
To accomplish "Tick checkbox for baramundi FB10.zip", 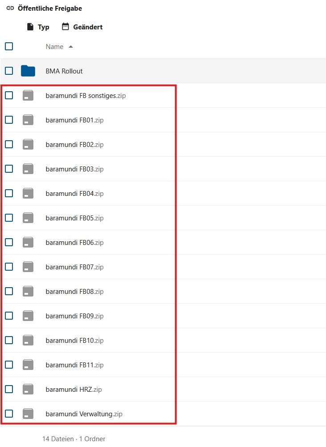I will coord(9,341).
